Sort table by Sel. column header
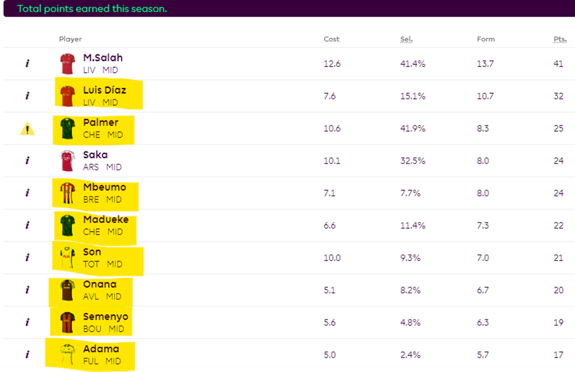The width and height of the screenshot is (575, 372). pyautogui.click(x=406, y=39)
